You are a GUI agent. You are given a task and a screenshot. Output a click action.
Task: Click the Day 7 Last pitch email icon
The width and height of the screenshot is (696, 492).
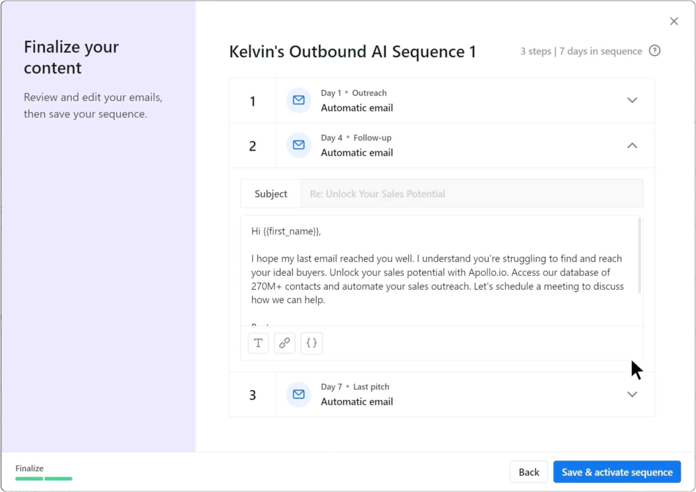299,394
